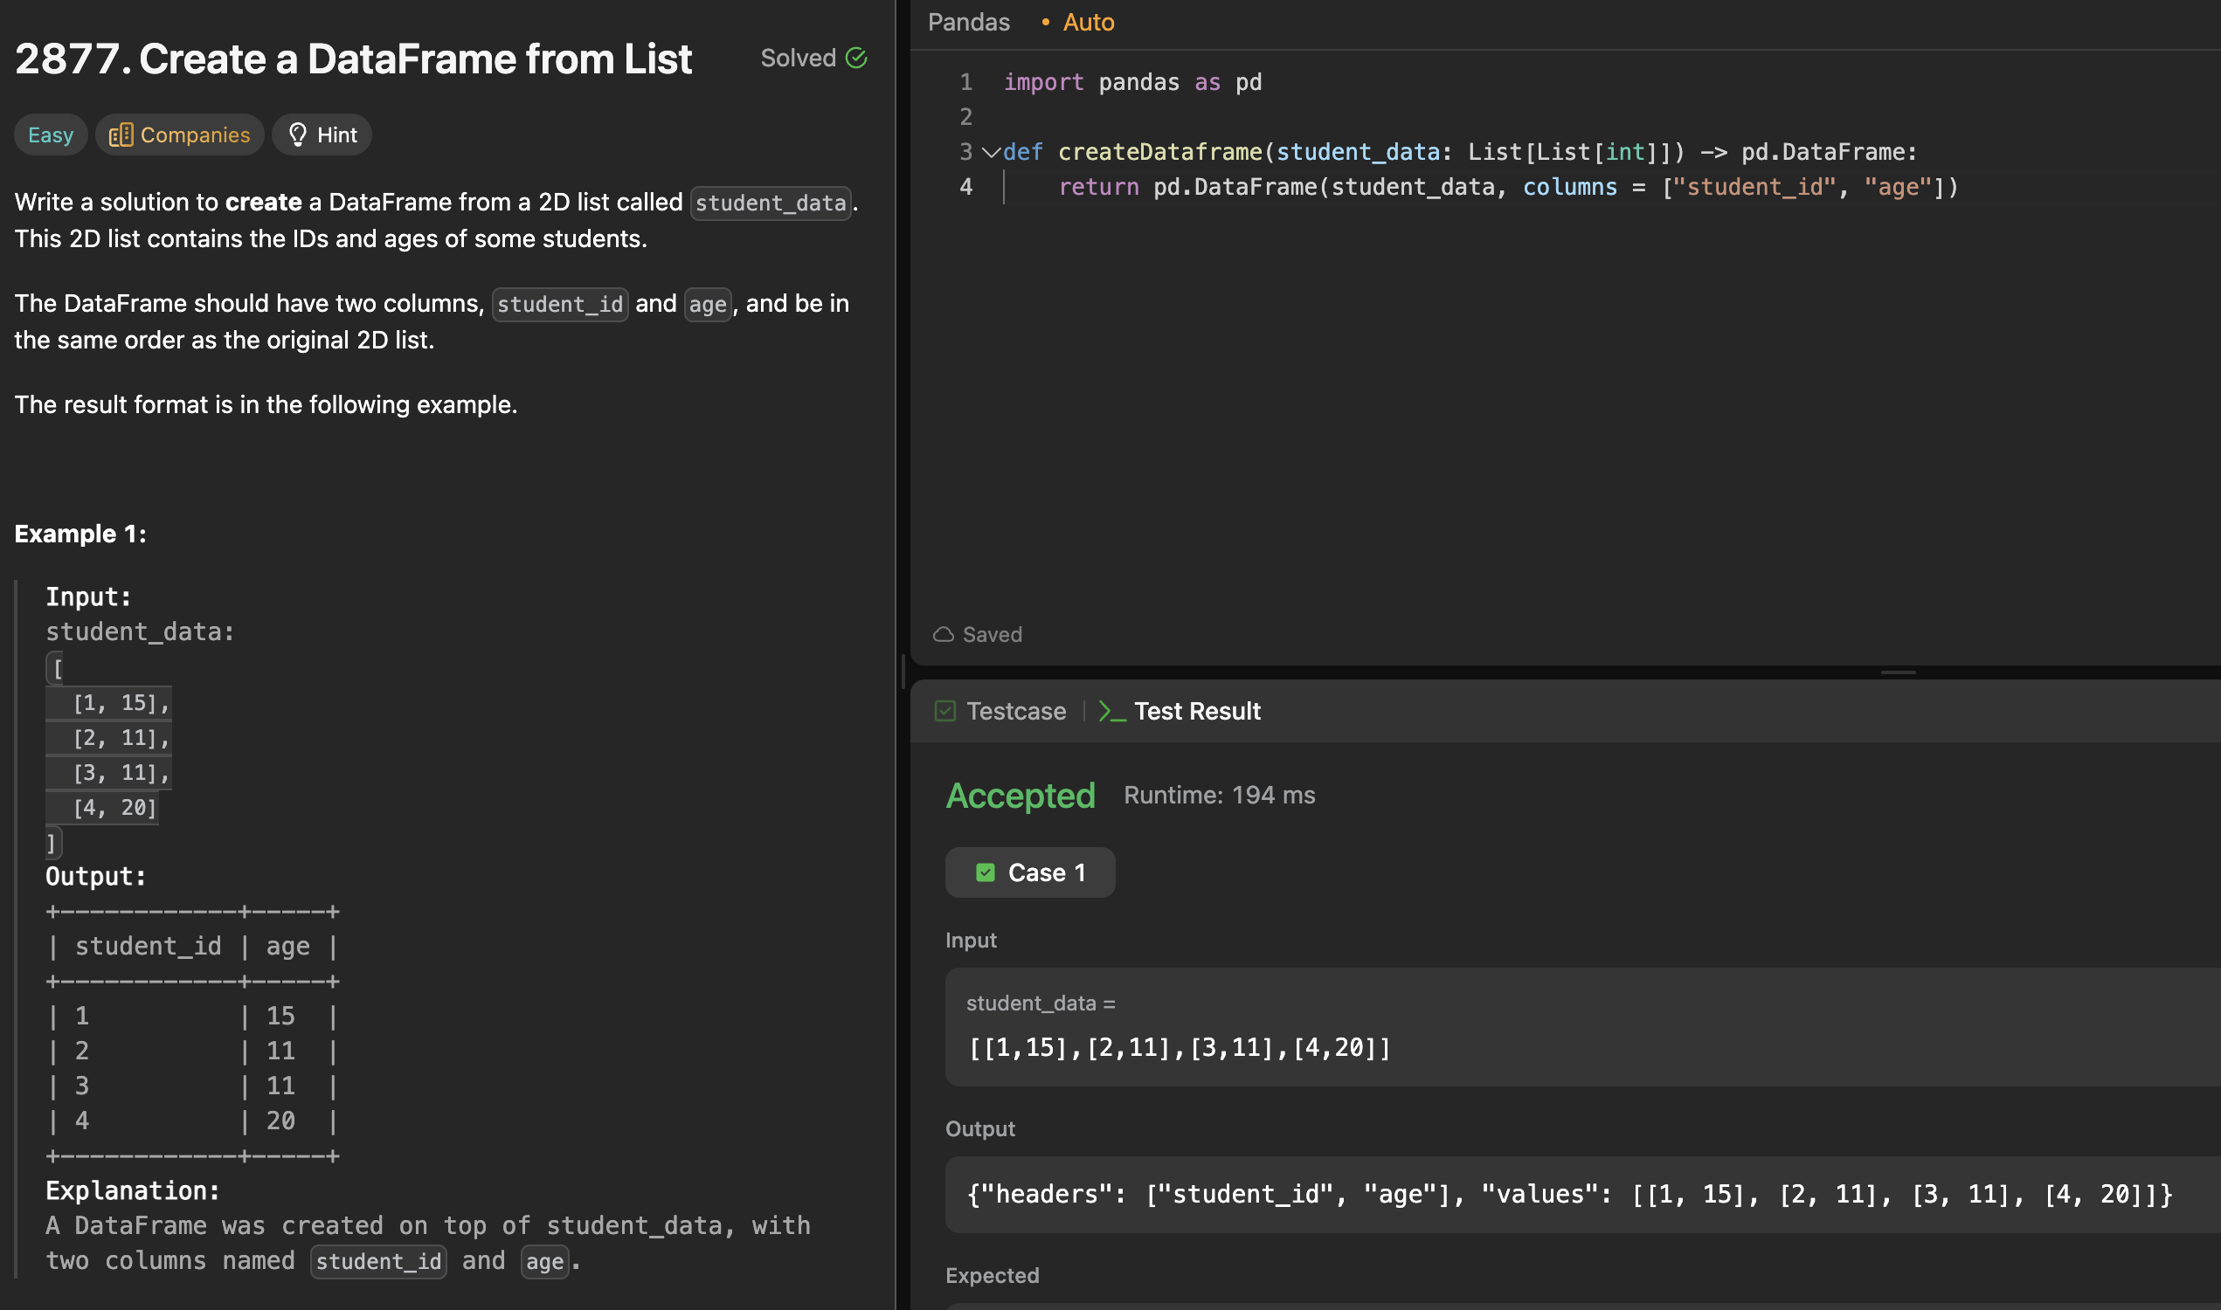Collapse the createDataframe function fold arrow
Image resolution: width=2221 pixels, height=1310 pixels.
pos(991,153)
